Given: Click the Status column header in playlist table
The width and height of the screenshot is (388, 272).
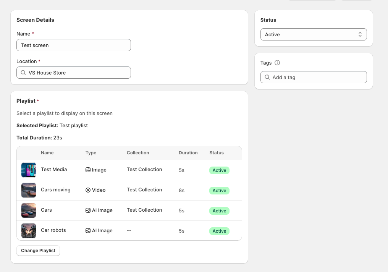Looking at the screenshot, I should (x=217, y=153).
